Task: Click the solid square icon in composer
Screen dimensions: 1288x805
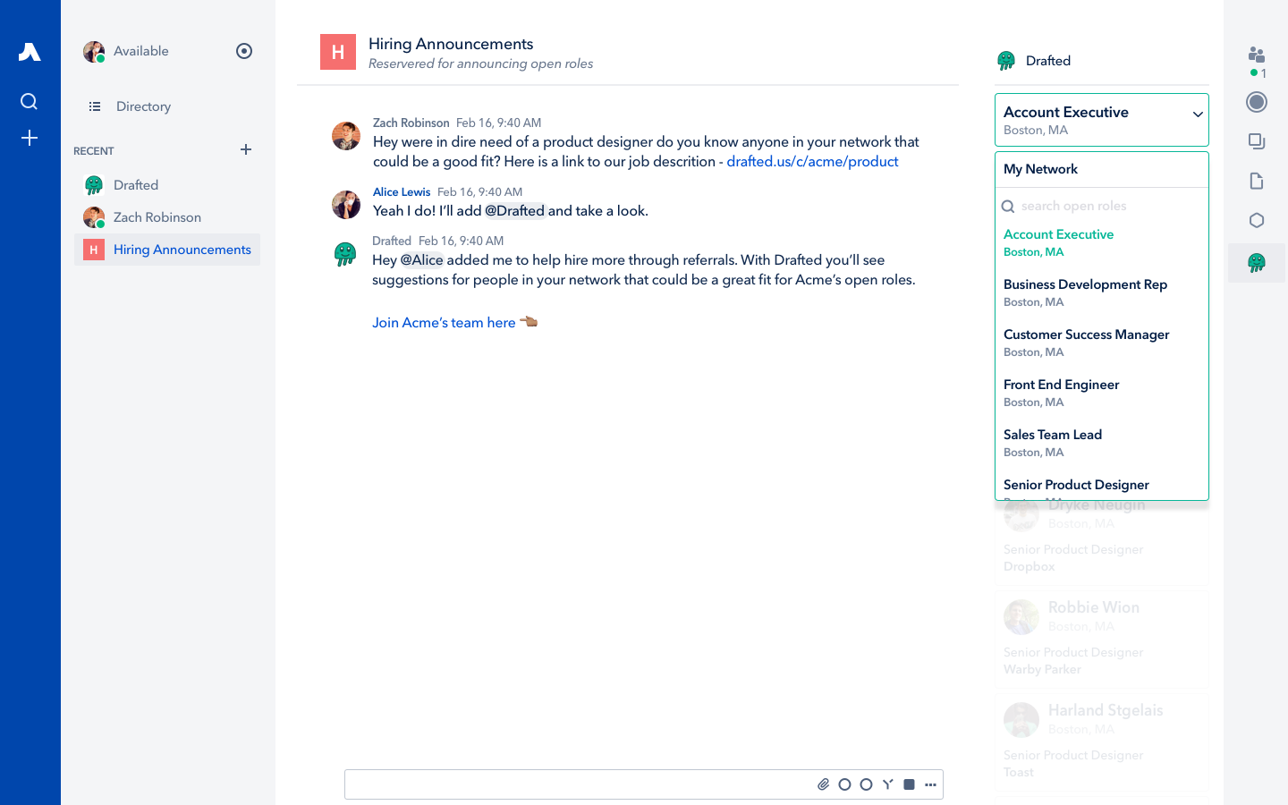Action: (x=910, y=784)
